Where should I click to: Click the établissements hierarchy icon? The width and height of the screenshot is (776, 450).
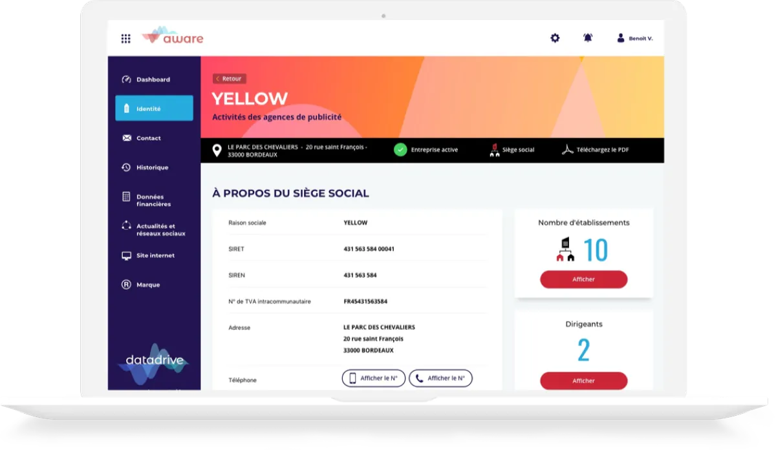click(x=566, y=249)
